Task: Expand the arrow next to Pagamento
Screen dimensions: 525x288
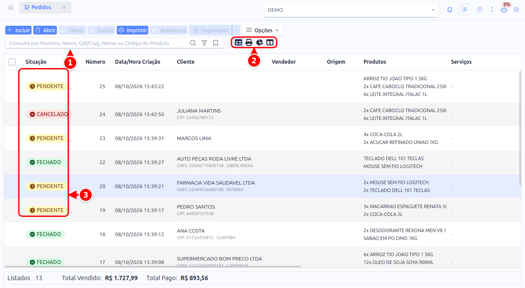Action: click(x=236, y=30)
